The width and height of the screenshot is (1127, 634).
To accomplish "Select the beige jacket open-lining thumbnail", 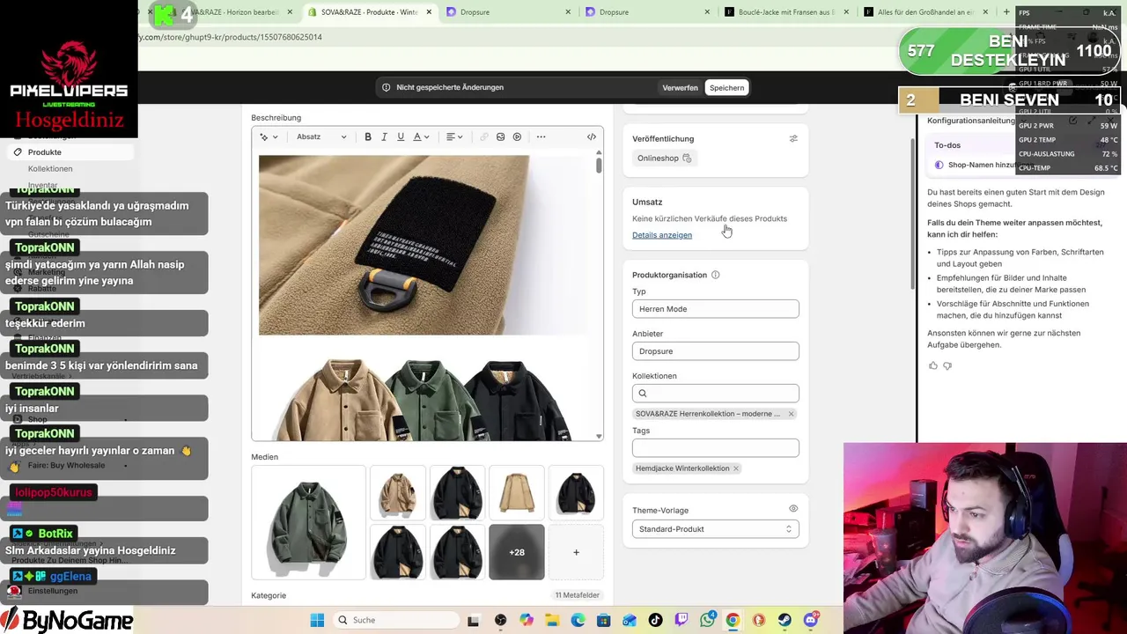I will pyautogui.click(x=517, y=492).
